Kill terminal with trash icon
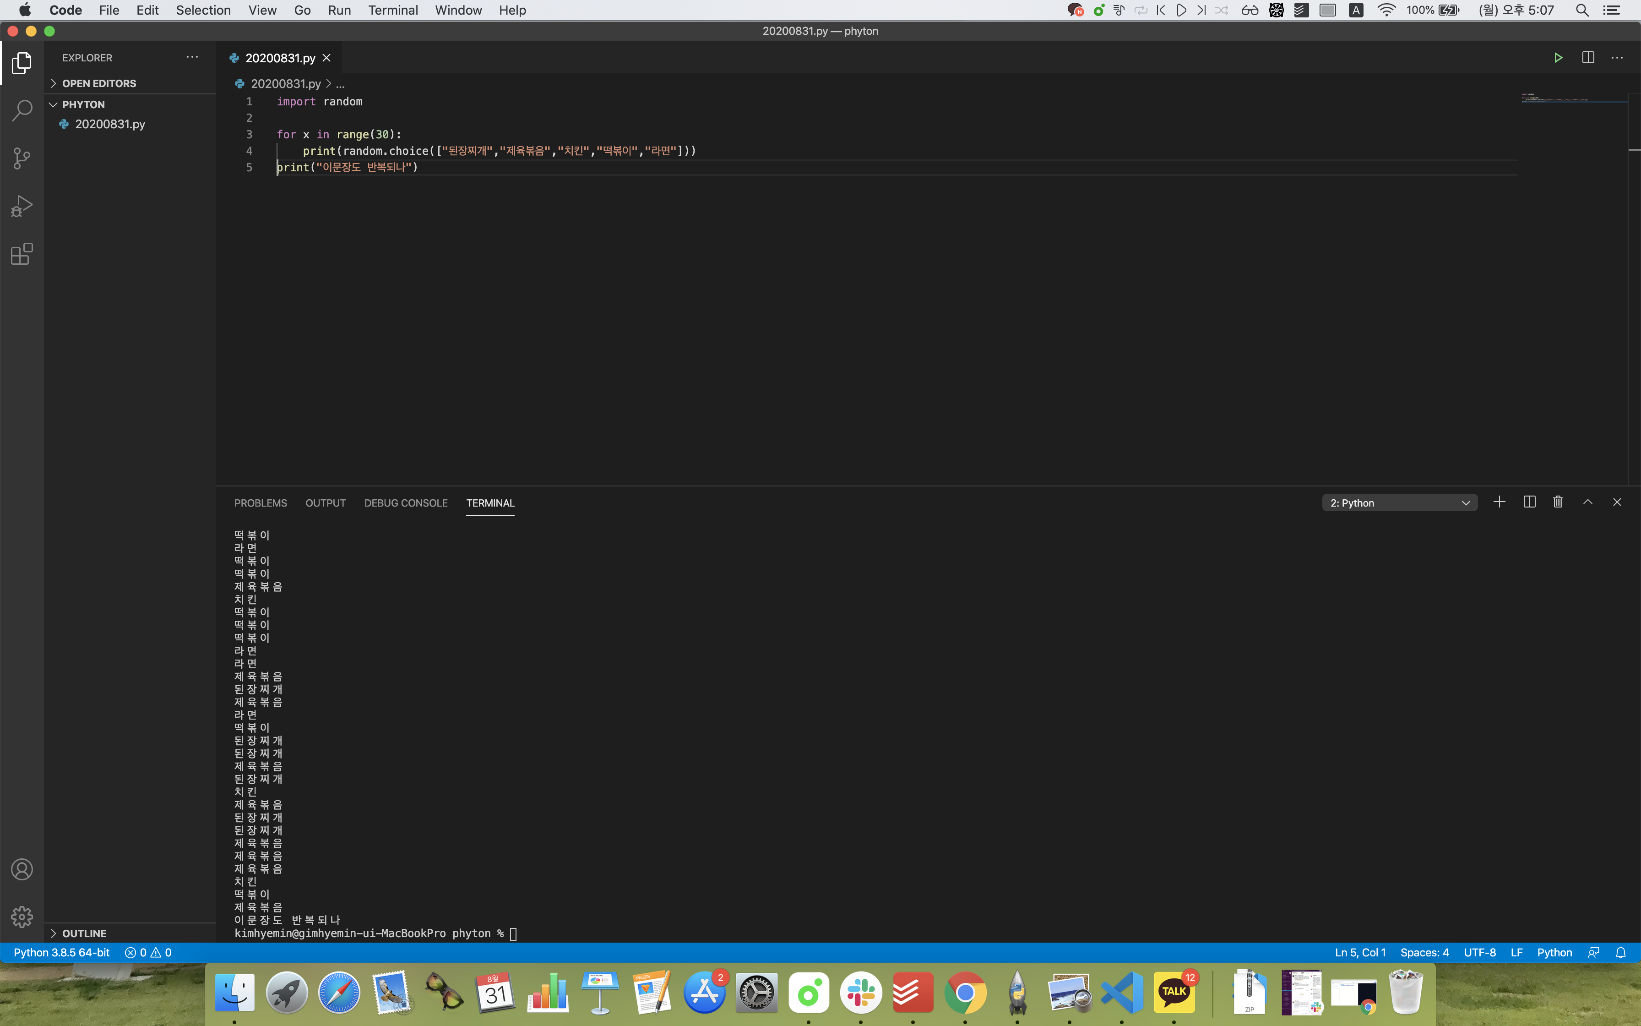Image resolution: width=1641 pixels, height=1026 pixels. pyautogui.click(x=1558, y=502)
